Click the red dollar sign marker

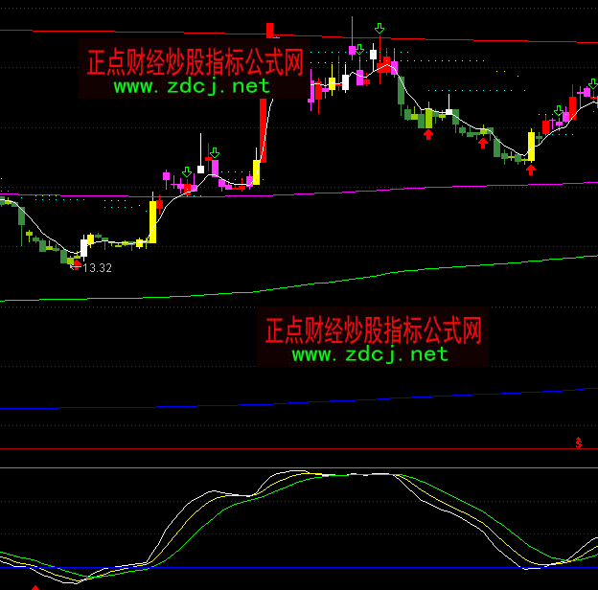[x=579, y=442]
